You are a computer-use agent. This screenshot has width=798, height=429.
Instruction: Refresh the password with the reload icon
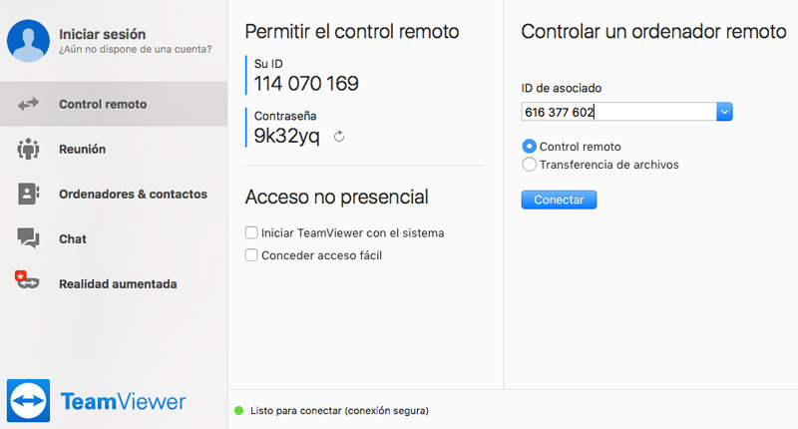[x=339, y=137]
